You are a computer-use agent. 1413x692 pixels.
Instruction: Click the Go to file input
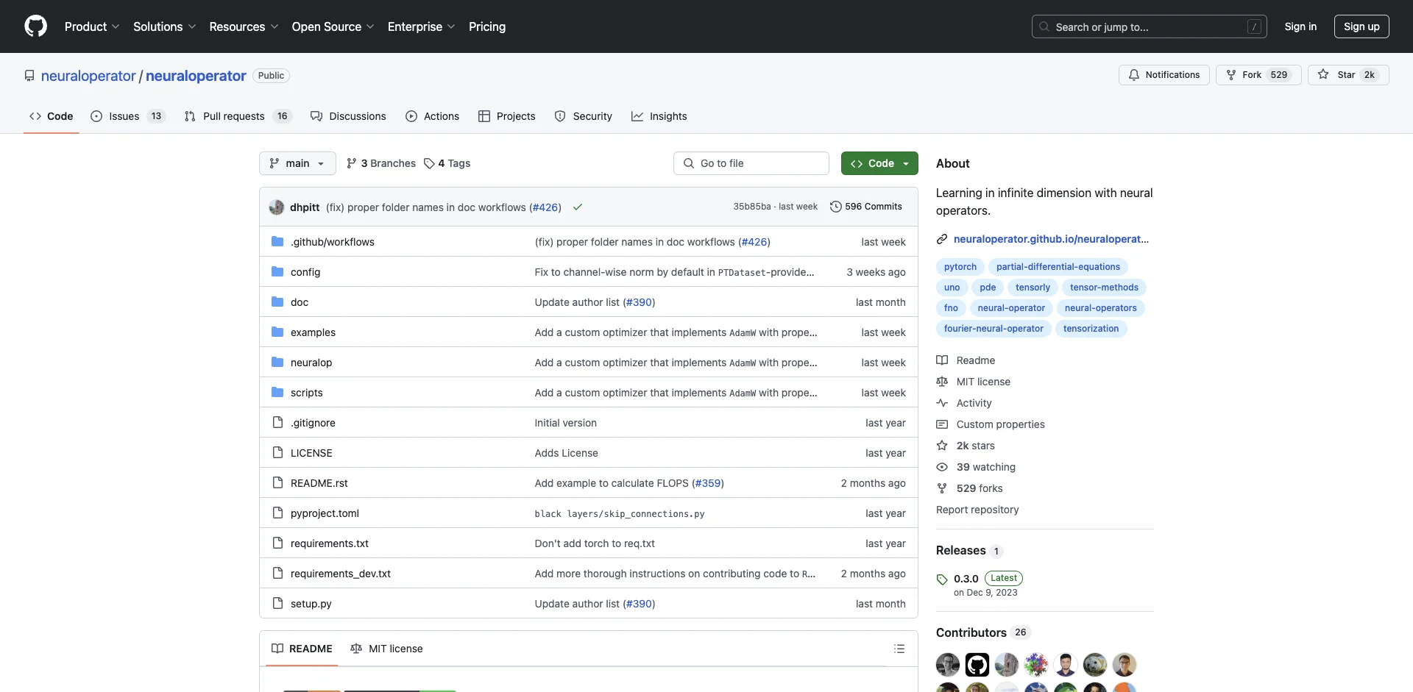pyautogui.click(x=751, y=163)
